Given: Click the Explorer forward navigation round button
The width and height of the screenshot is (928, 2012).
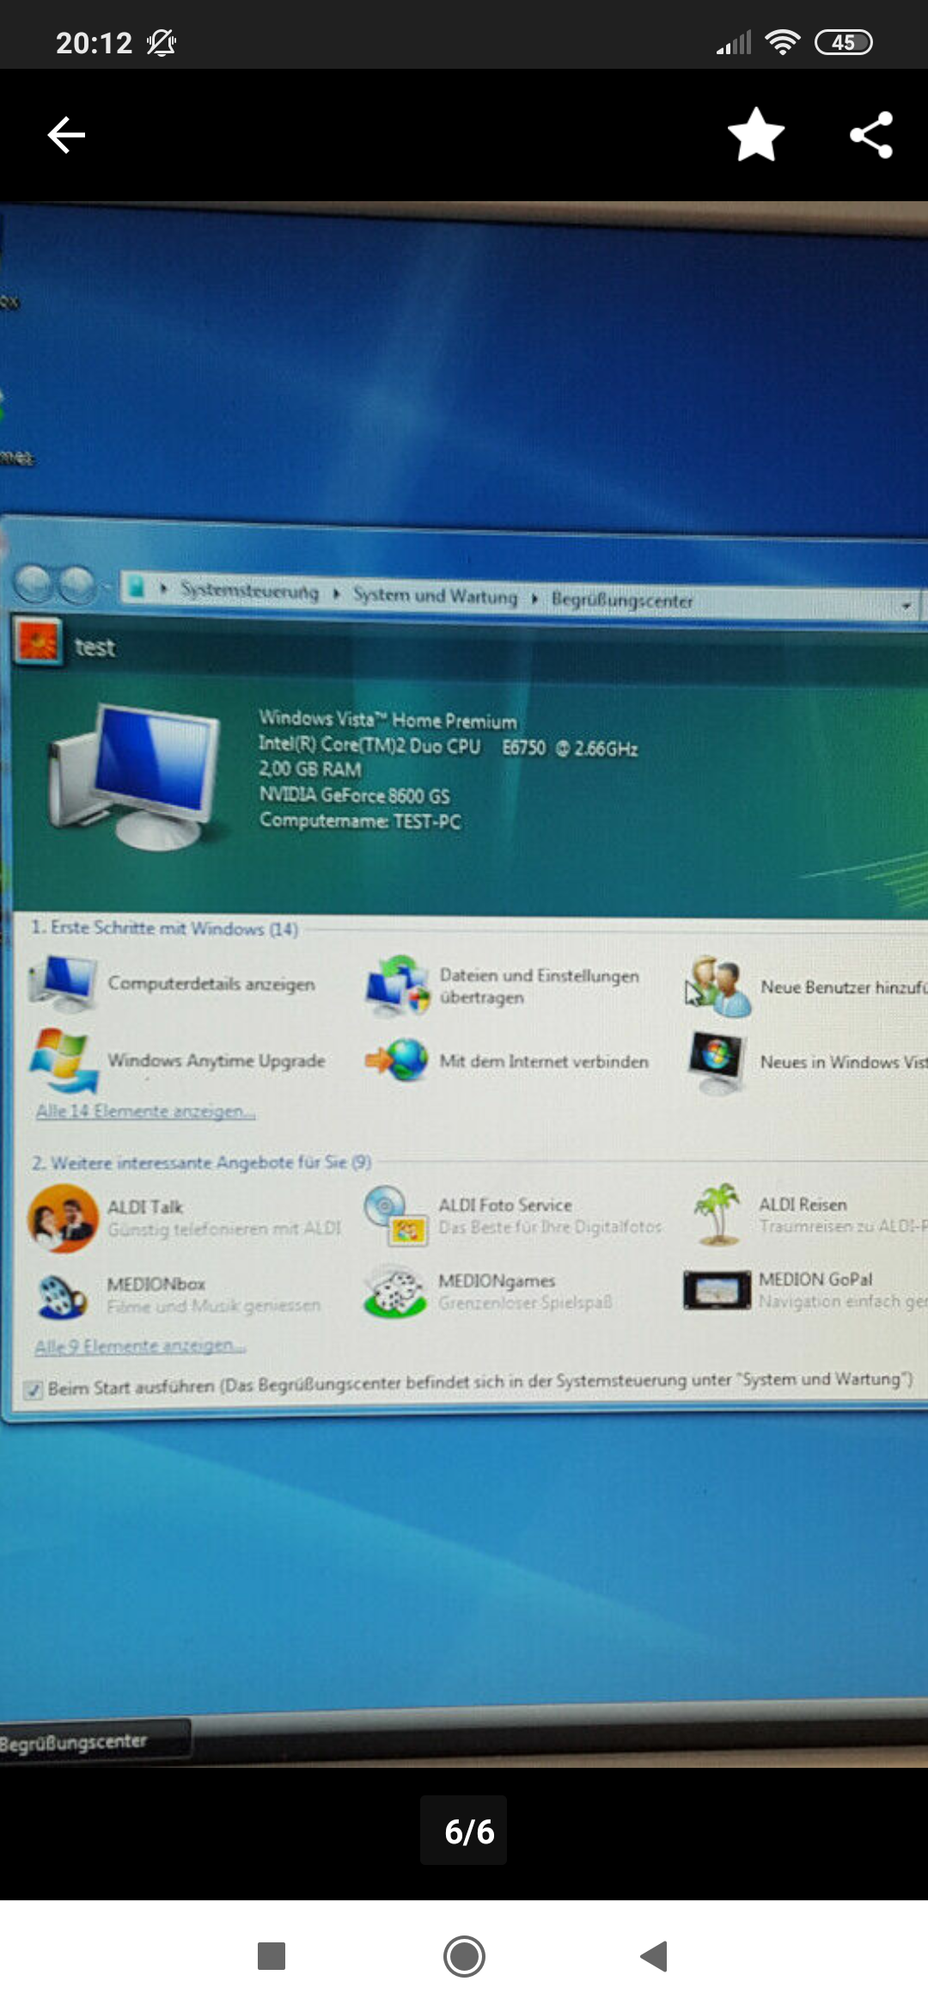Looking at the screenshot, I should (76, 585).
